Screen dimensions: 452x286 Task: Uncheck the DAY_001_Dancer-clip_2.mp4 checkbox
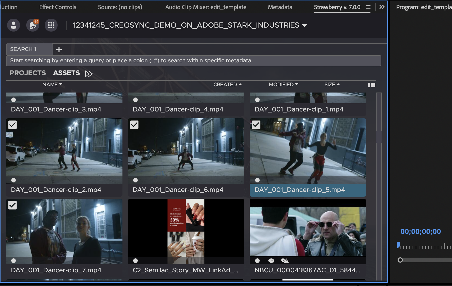pos(13,125)
